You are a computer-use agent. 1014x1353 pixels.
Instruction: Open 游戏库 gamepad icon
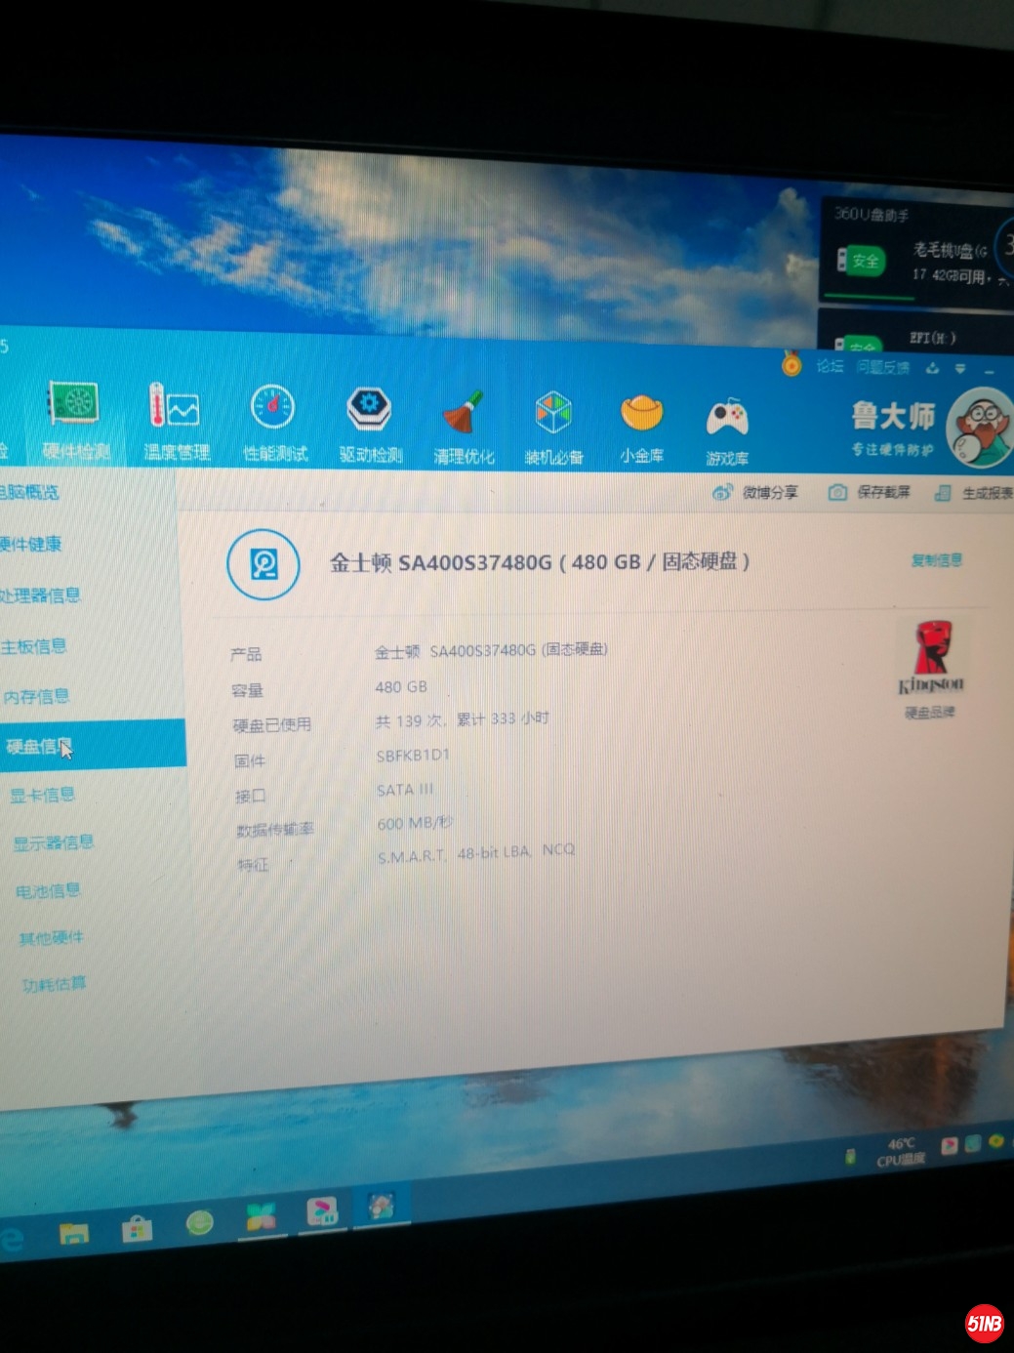coord(727,431)
